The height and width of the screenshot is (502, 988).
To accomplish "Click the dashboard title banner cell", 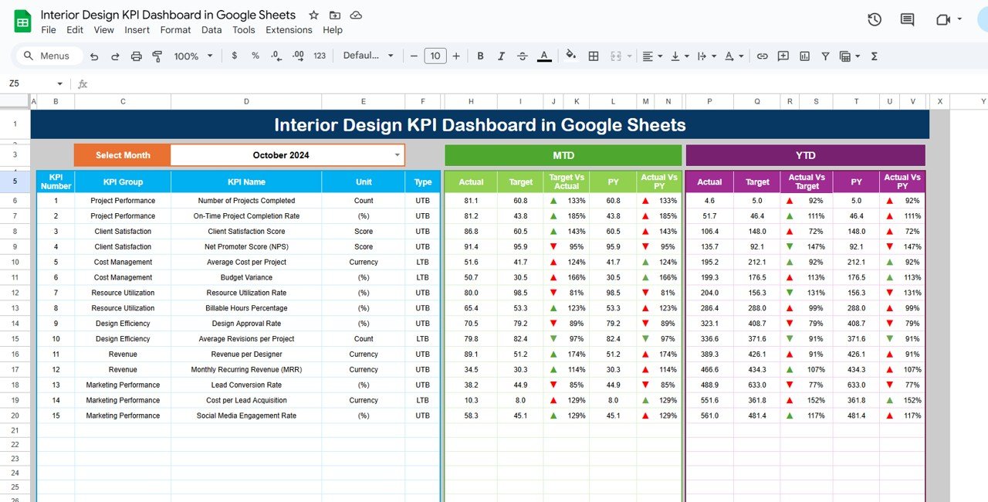I will (480, 125).
